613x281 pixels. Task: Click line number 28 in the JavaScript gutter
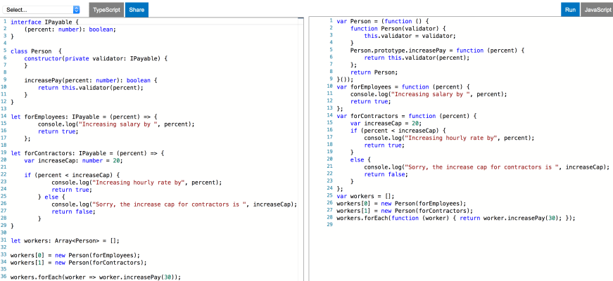point(329,218)
